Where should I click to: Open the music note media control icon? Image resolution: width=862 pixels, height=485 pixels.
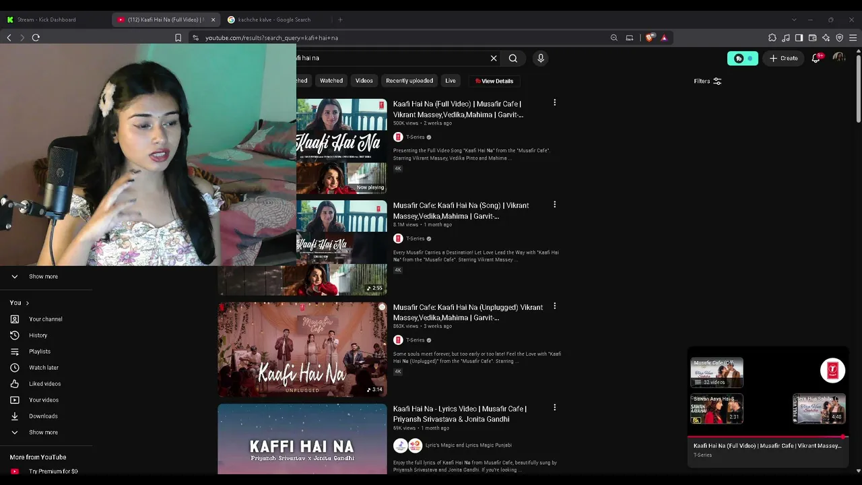(786, 38)
